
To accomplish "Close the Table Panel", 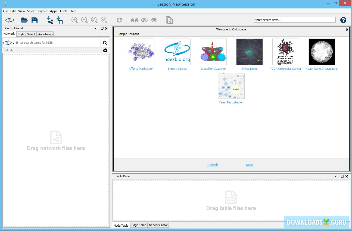I will [347, 176].
